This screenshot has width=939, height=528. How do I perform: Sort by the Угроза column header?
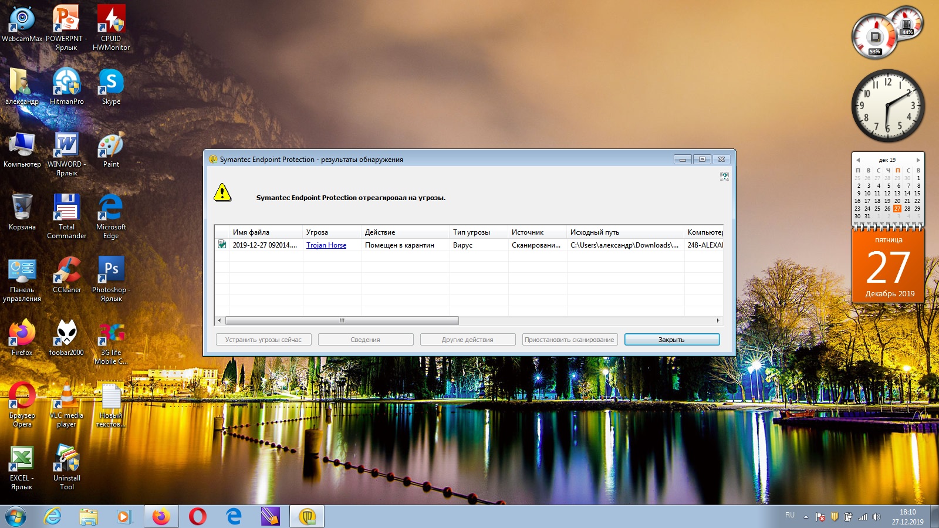332,232
